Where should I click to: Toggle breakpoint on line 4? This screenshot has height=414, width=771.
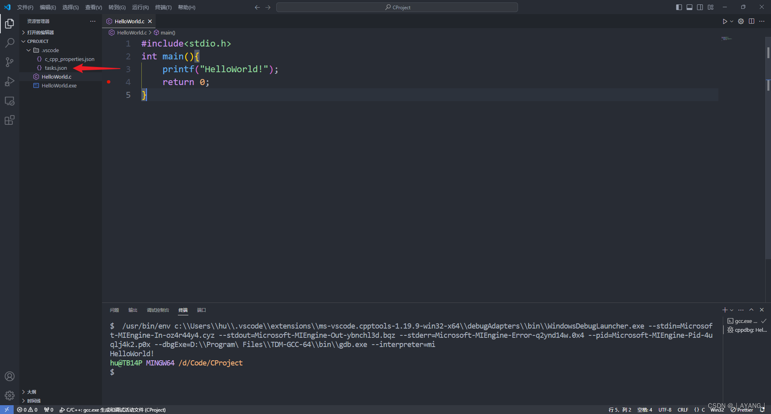pyautogui.click(x=109, y=82)
